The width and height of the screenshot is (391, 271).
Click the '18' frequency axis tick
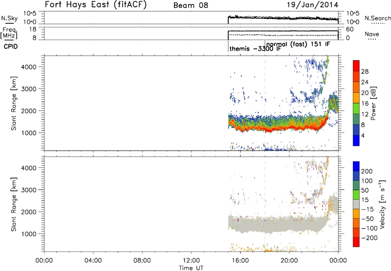(x=33, y=29)
